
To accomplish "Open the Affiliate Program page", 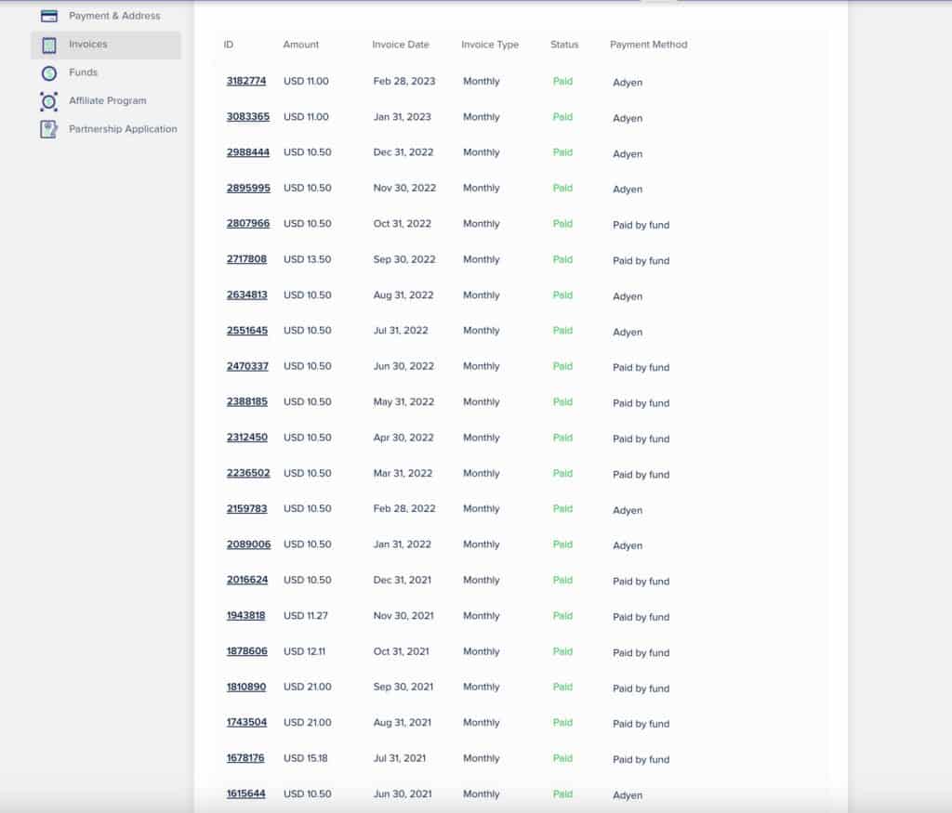I will click(107, 100).
